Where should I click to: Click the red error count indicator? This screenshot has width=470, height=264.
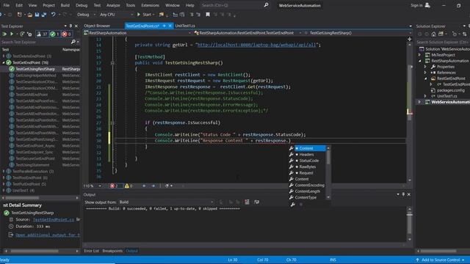tap(115, 186)
